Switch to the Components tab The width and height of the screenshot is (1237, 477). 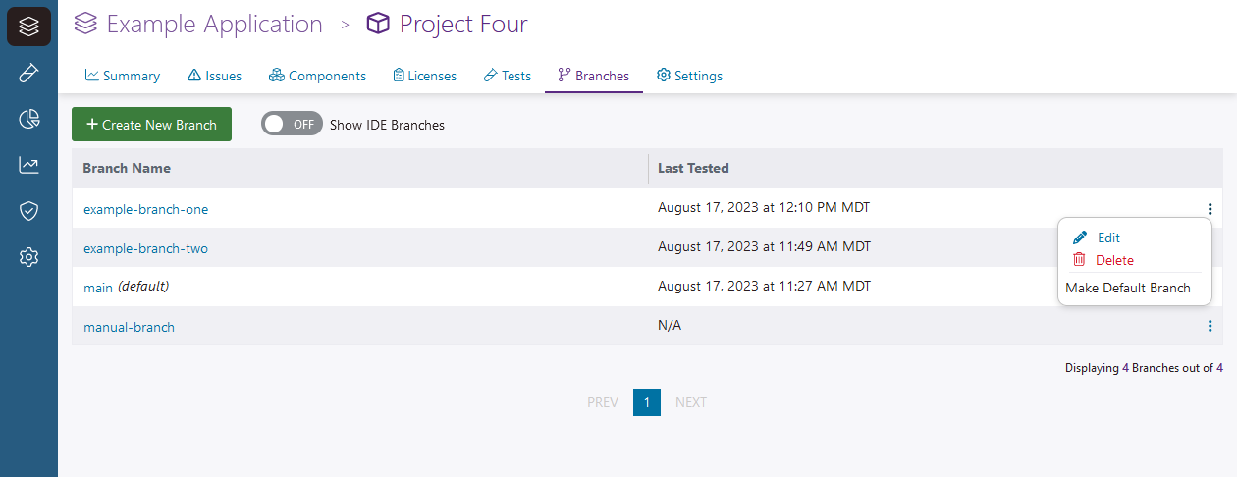click(317, 76)
